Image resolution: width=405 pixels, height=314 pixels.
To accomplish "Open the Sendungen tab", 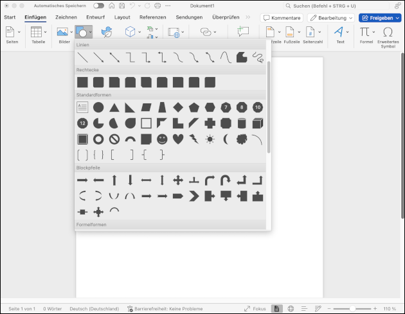I will tap(189, 17).
